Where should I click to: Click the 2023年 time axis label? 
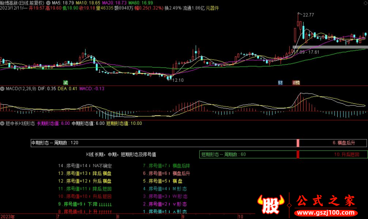[x=7, y=217]
